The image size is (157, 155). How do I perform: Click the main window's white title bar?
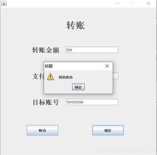click(61, 3)
